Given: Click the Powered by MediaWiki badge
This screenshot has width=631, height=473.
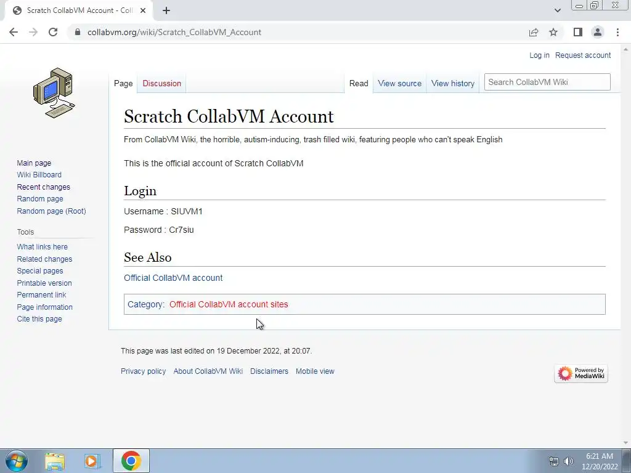Looking at the screenshot, I should pos(580,374).
